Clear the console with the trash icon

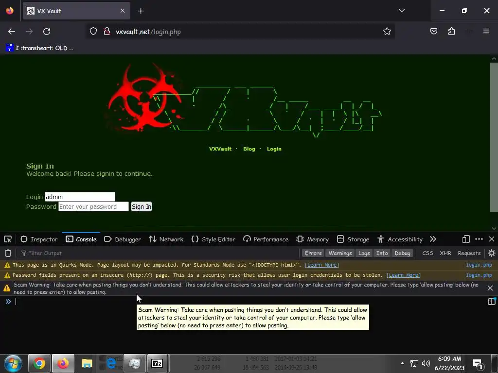[8, 253]
